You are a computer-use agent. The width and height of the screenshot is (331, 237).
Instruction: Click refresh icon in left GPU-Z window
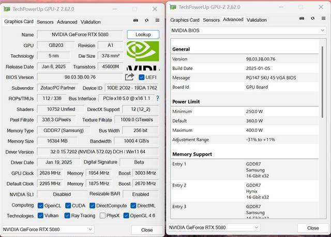pos(146,20)
